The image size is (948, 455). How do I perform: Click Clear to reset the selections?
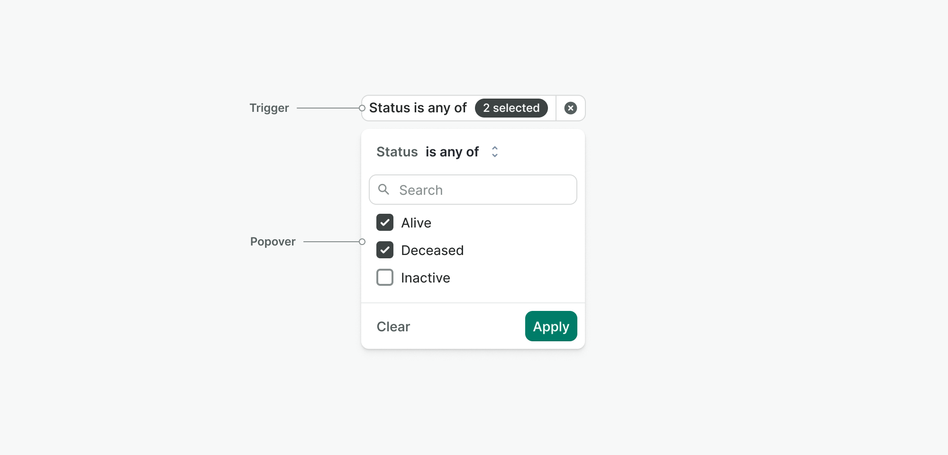point(393,327)
